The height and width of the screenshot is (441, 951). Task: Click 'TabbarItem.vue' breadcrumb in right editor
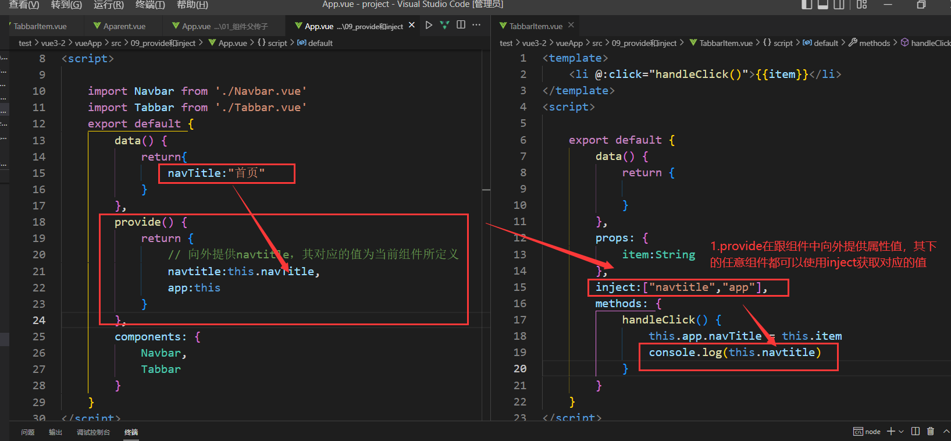pyautogui.click(x=721, y=43)
